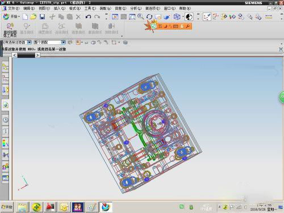Select the Fit view icon
The width and height of the screenshot is (284, 213).
[x=115, y=17]
